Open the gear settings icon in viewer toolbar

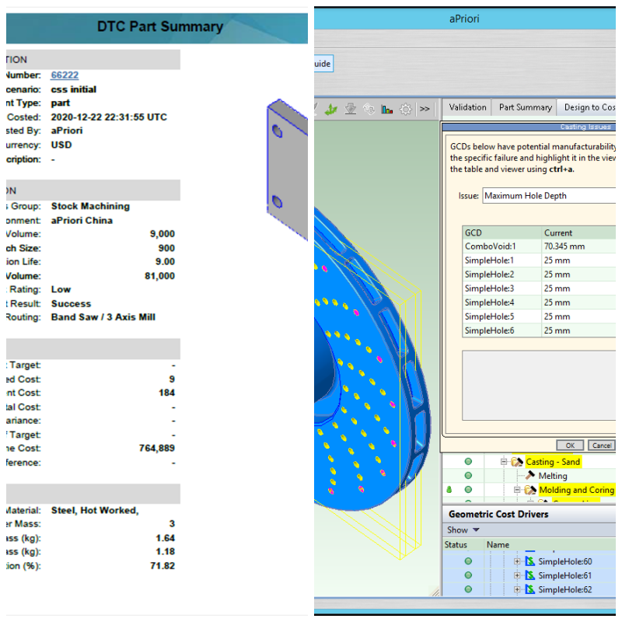pyautogui.click(x=405, y=109)
